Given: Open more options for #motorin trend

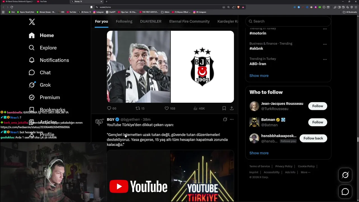Looking at the screenshot, I should (325, 29).
